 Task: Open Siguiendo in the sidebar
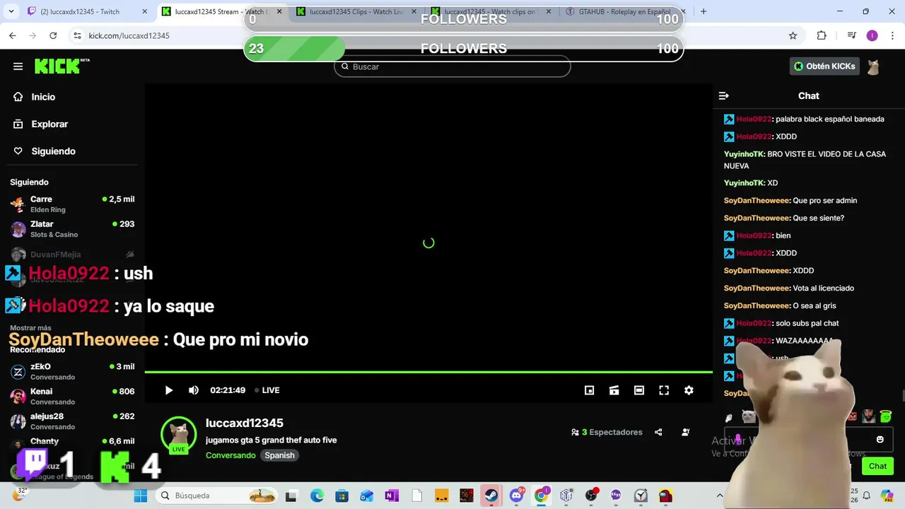click(53, 151)
